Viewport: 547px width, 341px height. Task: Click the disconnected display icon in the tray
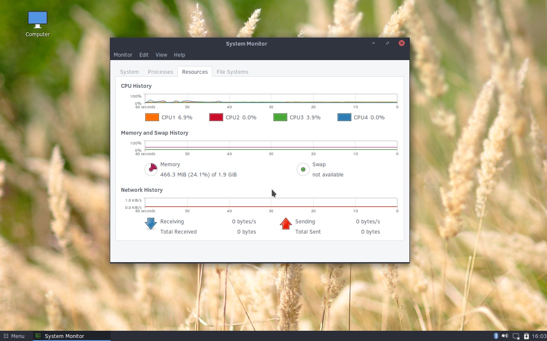click(x=515, y=336)
